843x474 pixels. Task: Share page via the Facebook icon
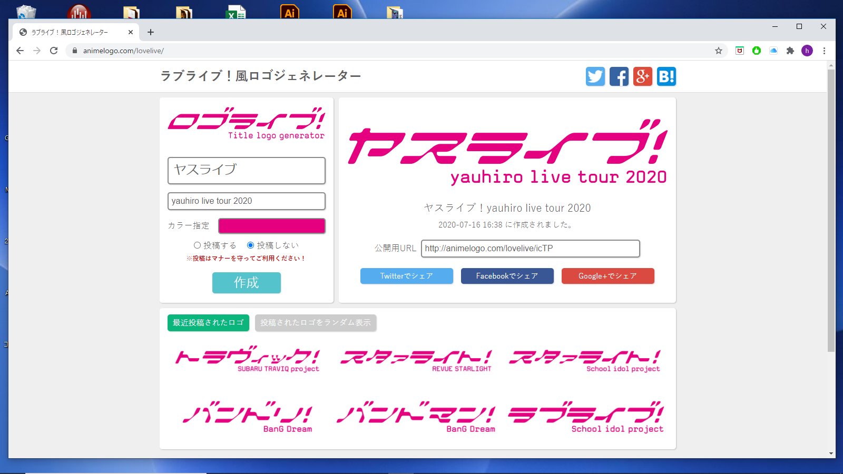(x=619, y=76)
